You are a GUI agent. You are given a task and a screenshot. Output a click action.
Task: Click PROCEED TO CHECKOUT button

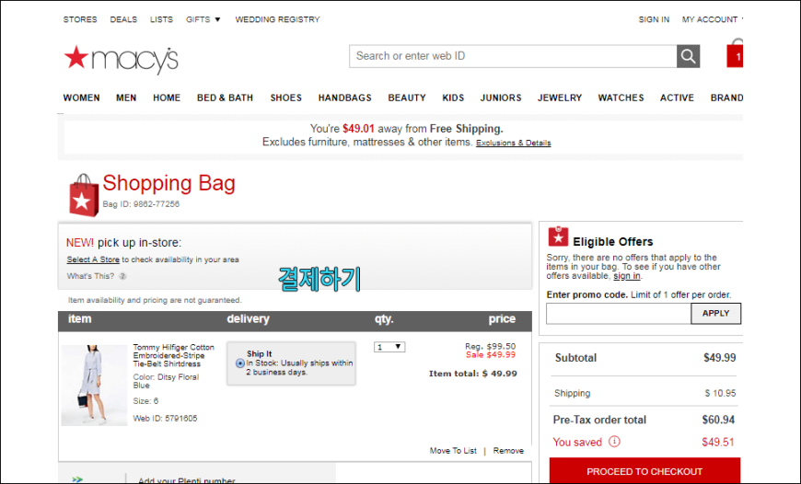644,471
